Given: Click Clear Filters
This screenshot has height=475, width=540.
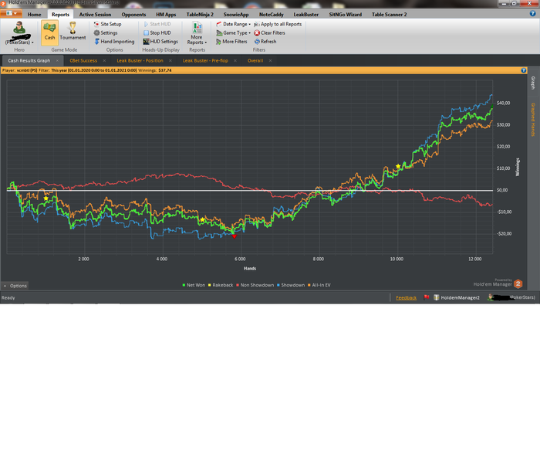Looking at the screenshot, I should 270,32.
